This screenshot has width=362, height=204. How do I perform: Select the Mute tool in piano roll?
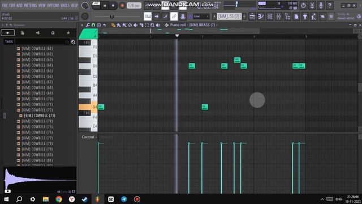click(x=136, y=25)
